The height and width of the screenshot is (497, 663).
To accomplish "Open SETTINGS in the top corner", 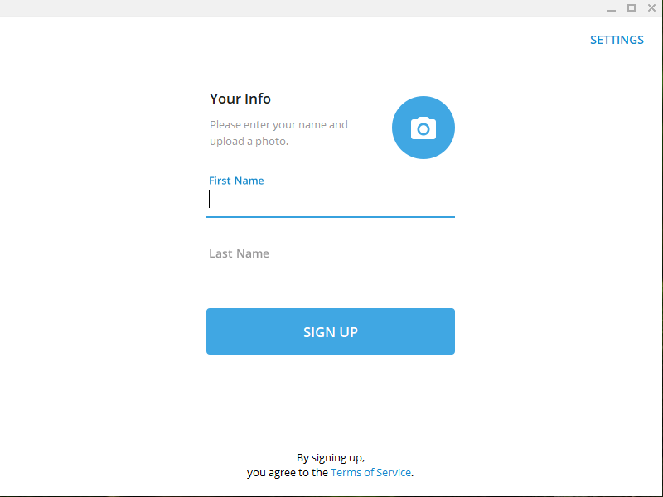I will click(x=617, y=40).
